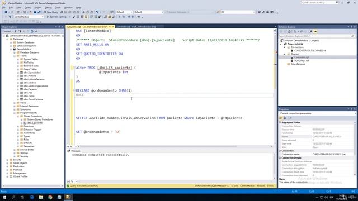Click the Properties wrench icon in Solution Explorer
358x201 pixels.
tap(311, 32)
